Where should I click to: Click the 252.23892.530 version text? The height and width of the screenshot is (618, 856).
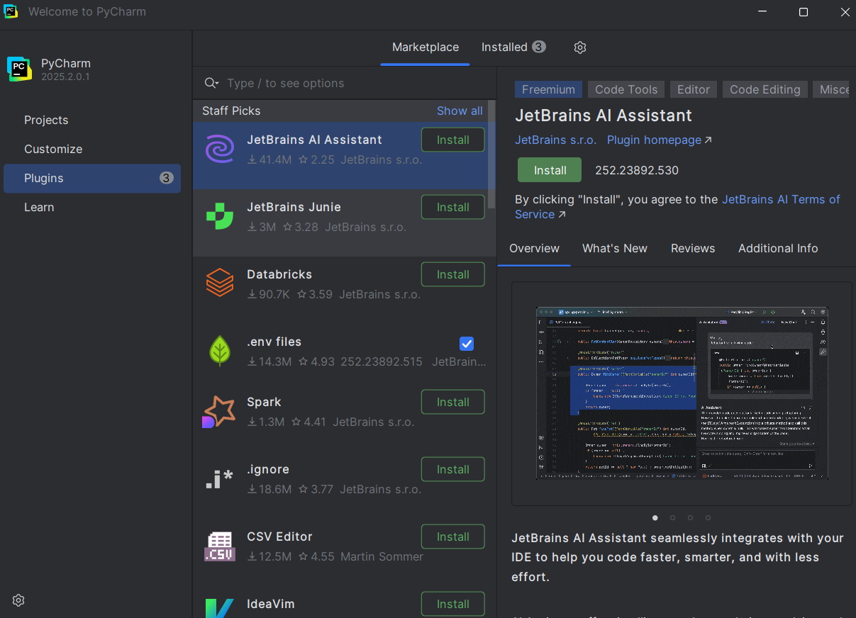click(x=637, y=170)
